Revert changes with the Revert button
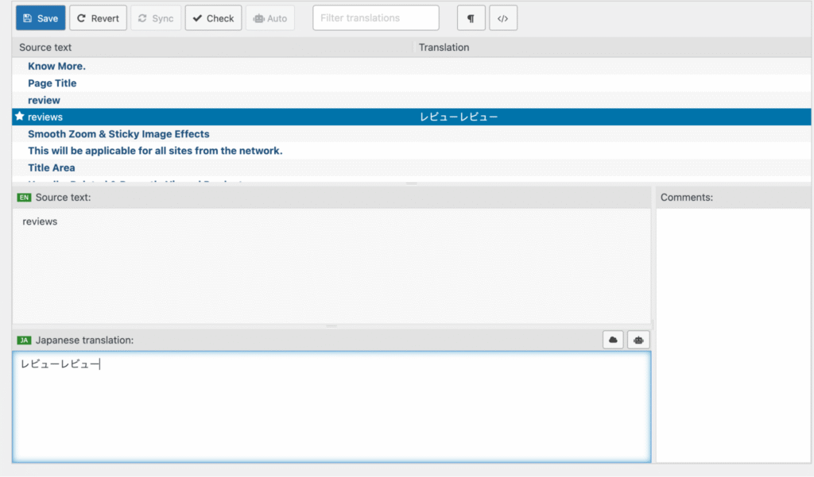The width and height of the screenshot is (814, 477). tap(98, 18)
